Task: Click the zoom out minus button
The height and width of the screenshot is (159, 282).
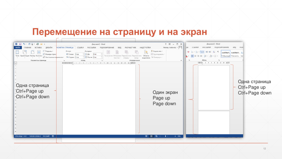Action: (x=160, y=136)
